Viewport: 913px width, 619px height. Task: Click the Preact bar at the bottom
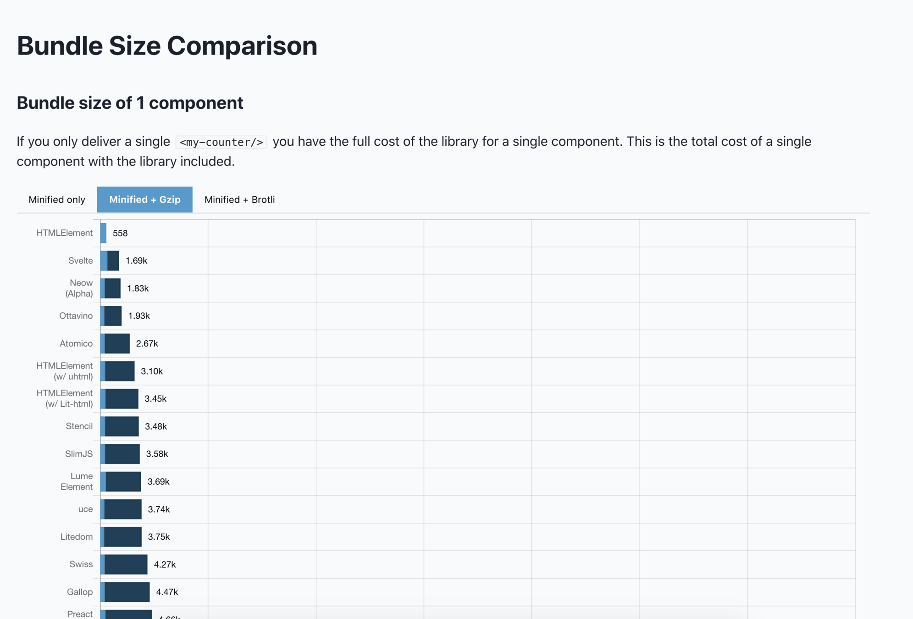pos(127,614)
